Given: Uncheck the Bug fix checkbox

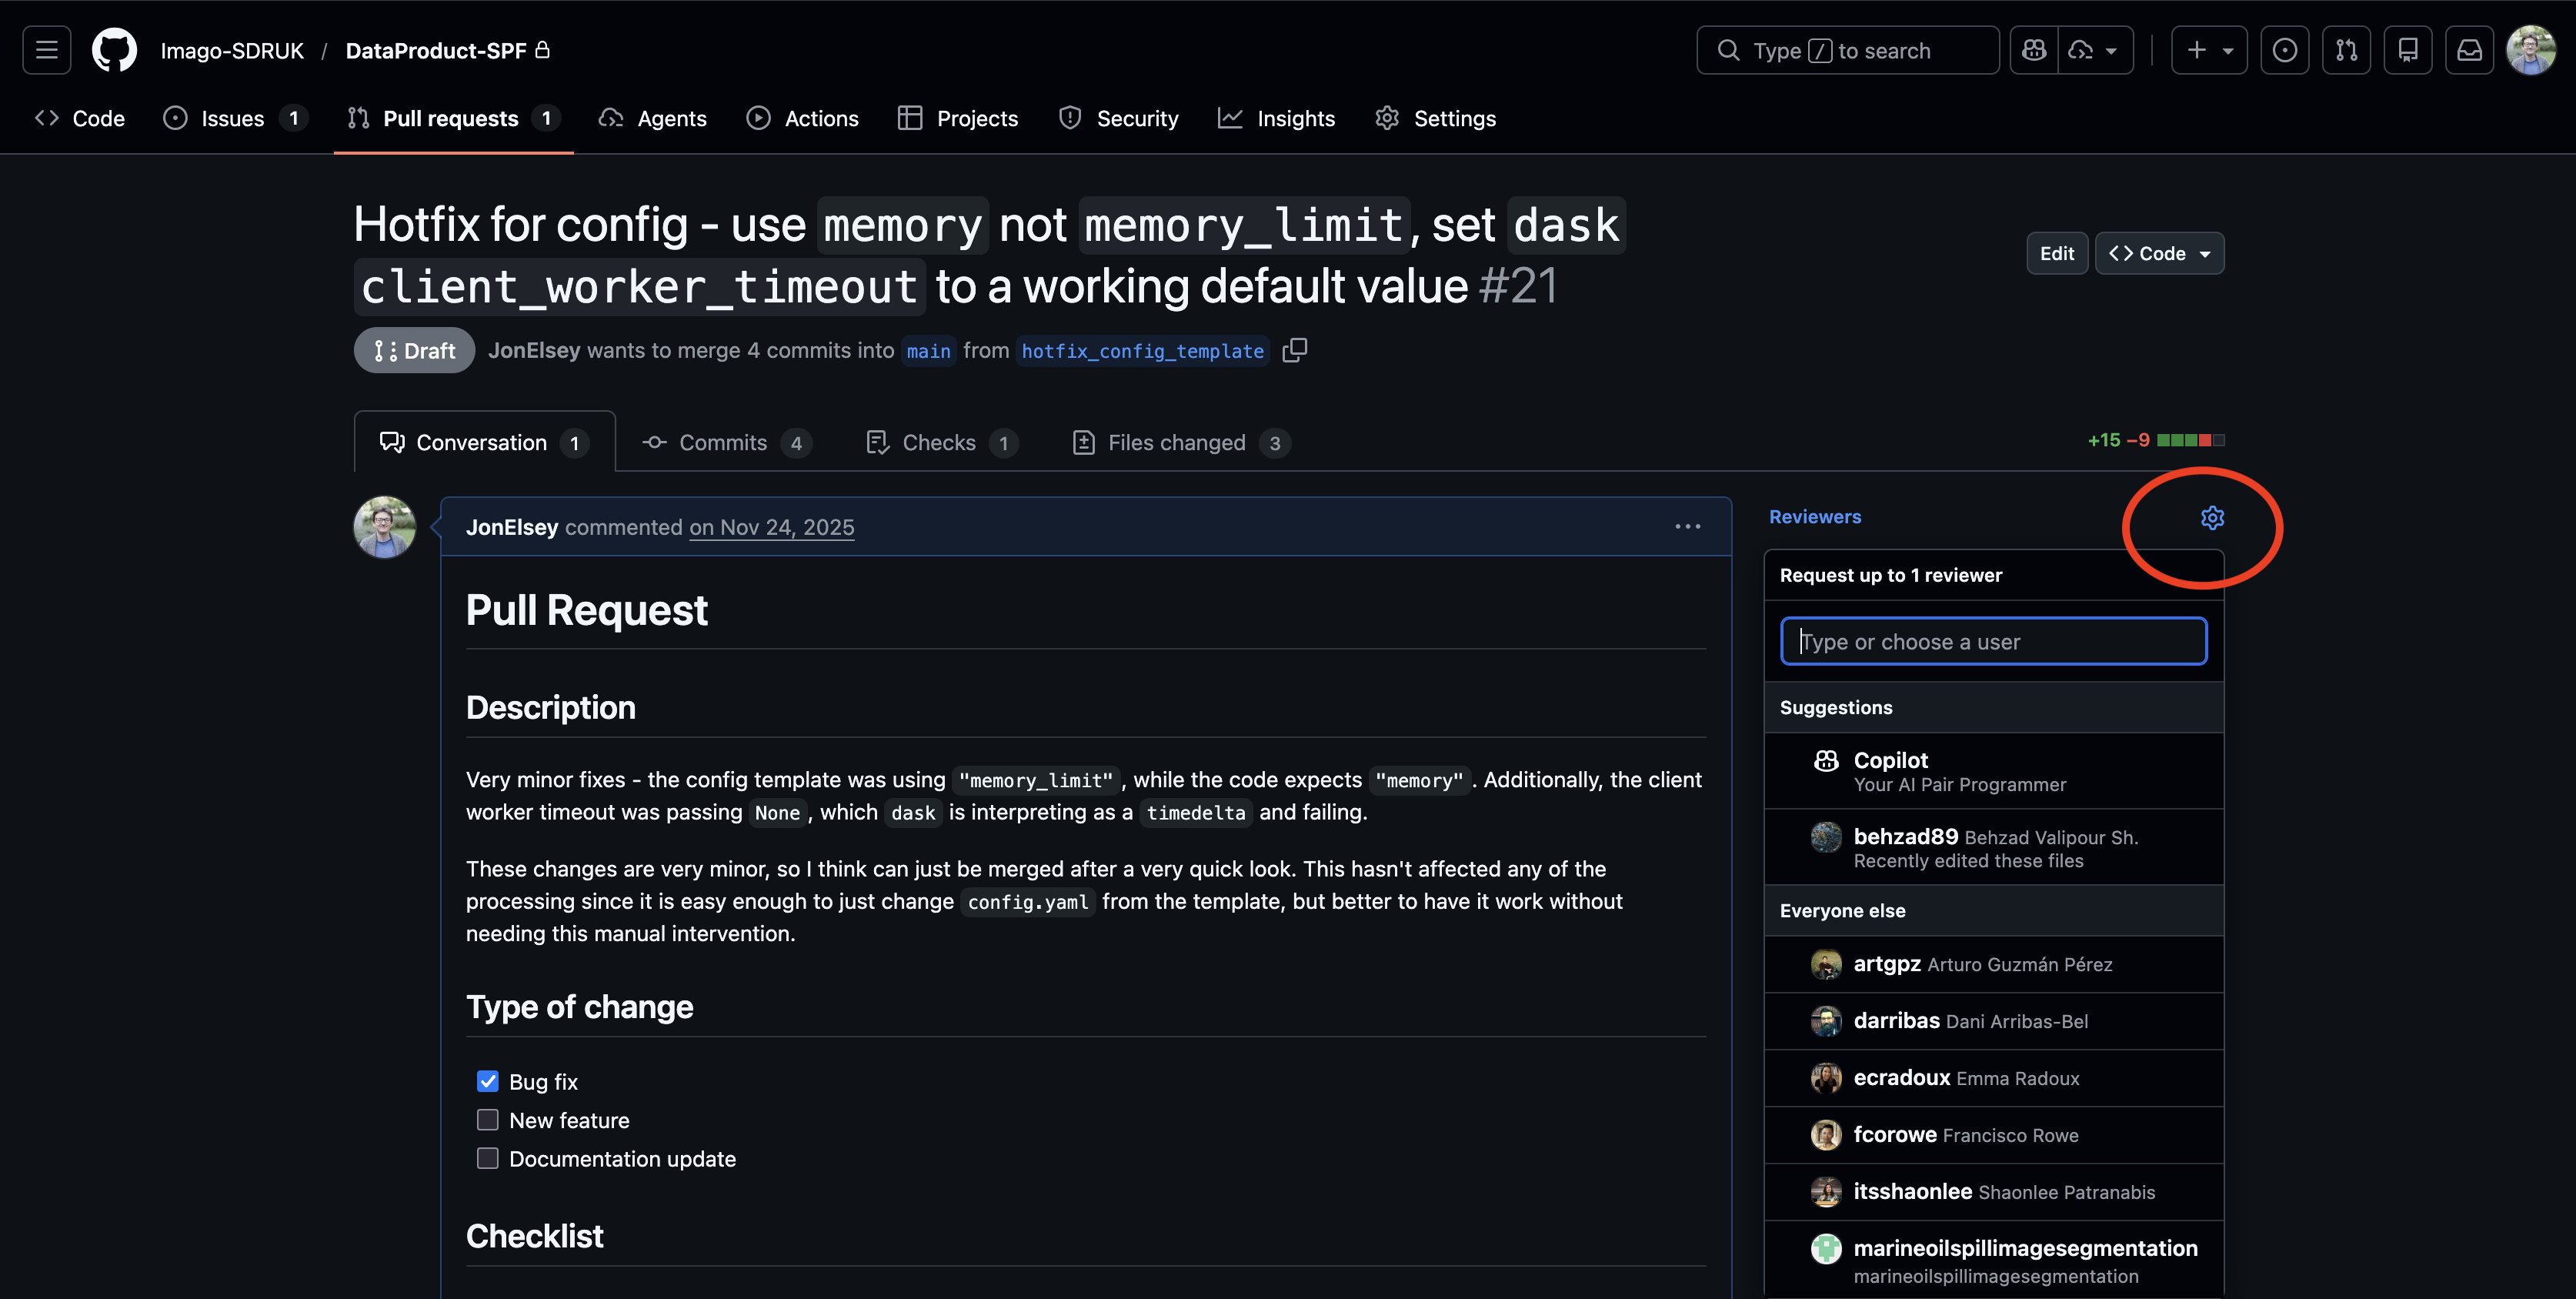Looking at the screenshot, I should tap(488, 1081).
